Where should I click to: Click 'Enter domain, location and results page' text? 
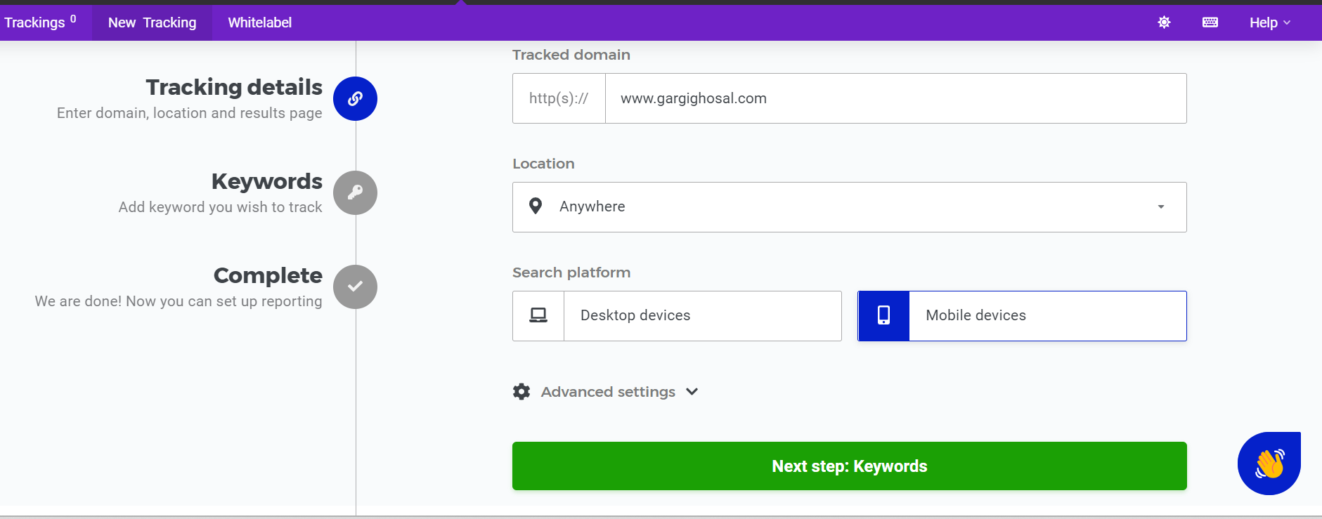[190, 113]
